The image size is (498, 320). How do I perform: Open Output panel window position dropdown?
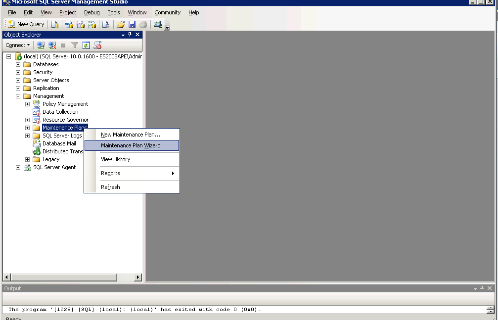[475, 289]
